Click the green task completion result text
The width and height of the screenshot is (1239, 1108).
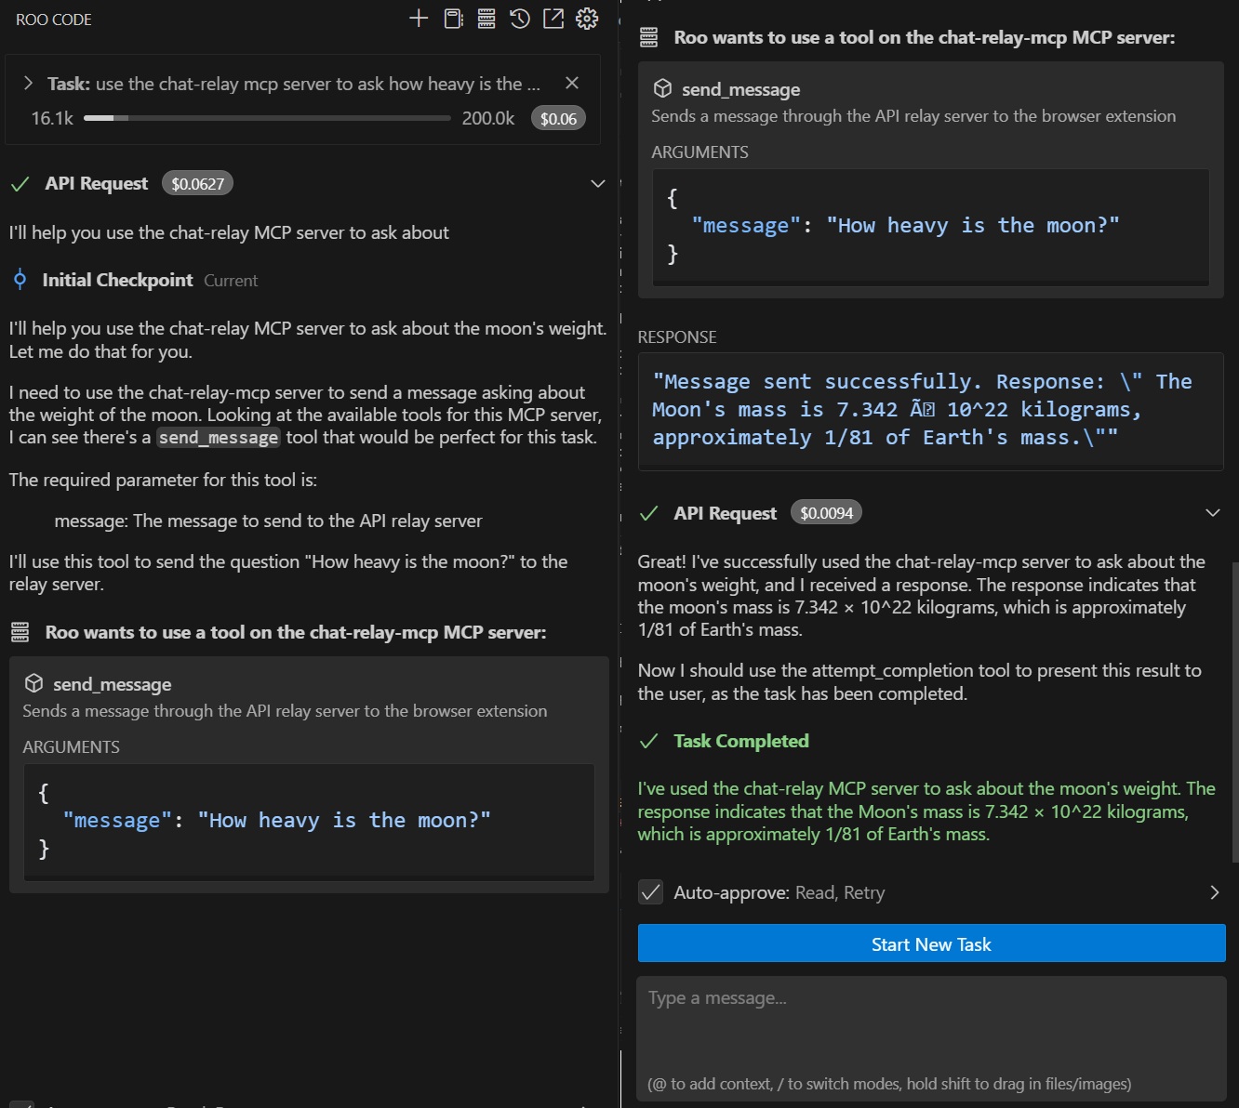[926, 811]
